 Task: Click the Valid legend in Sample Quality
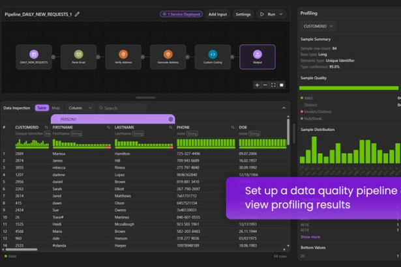pos(306,98)
